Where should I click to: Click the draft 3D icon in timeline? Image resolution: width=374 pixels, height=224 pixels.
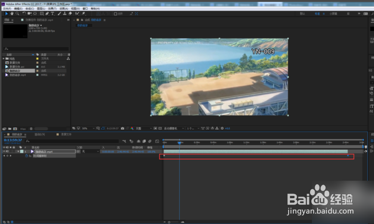coord(131,141)
